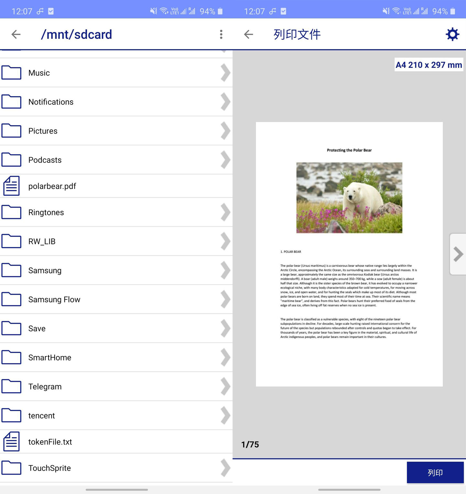466x494 pixels.
Task: Open the tencent folder name
Action: 41,416
